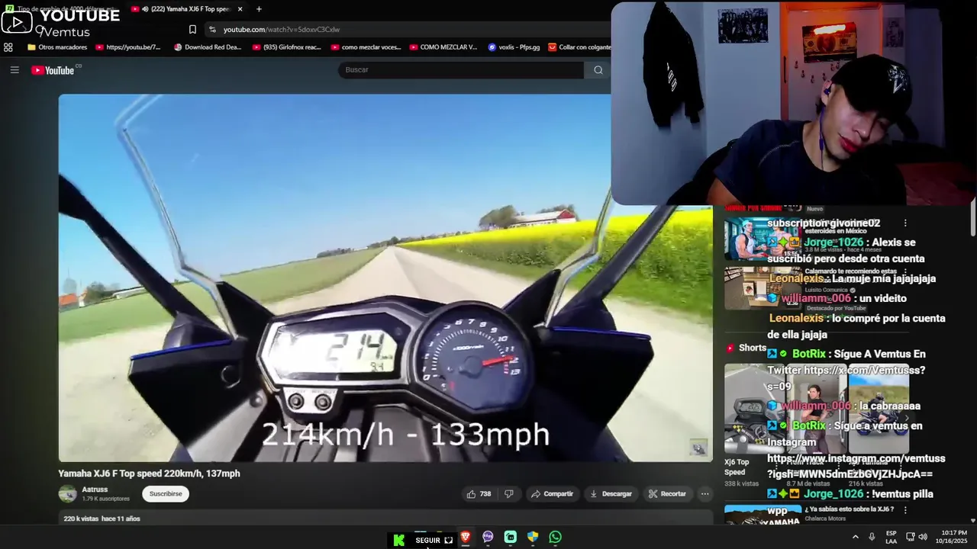Open the Download Red Dea... bookmark

click(x=208, y=47)
